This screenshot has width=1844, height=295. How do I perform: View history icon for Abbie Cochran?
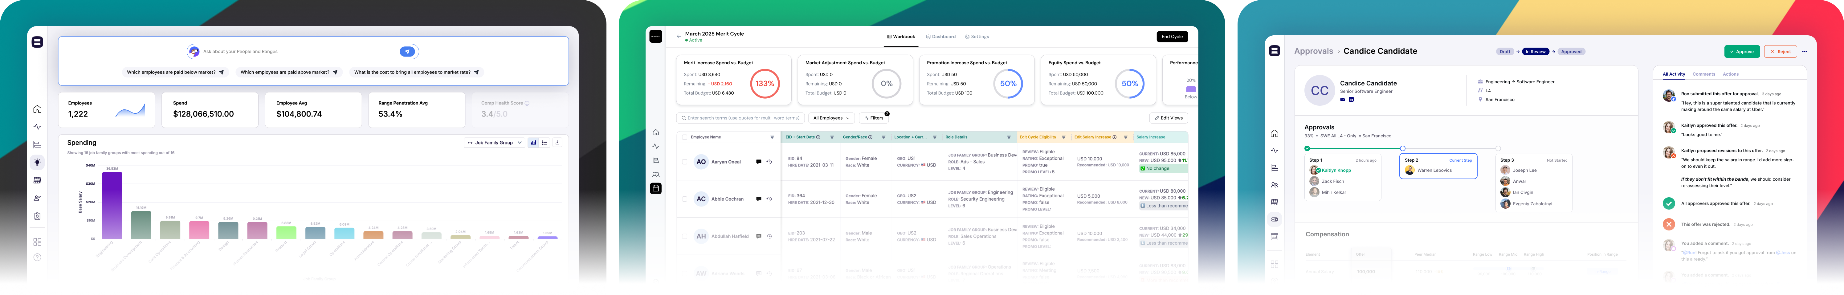769,199
